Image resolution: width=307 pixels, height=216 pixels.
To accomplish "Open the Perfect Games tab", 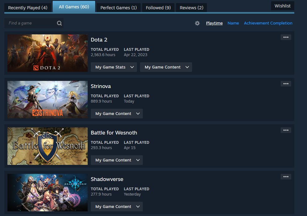I will point(118,8).
